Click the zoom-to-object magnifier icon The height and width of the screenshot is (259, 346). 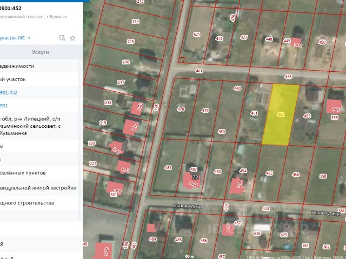(62, 38)
